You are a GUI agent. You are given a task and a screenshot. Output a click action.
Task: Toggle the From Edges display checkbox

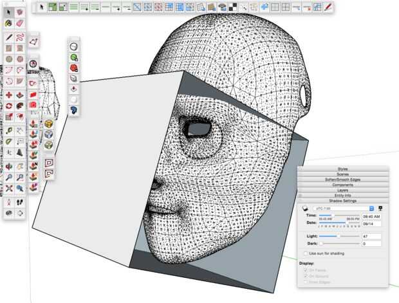[x=306, y=282]
